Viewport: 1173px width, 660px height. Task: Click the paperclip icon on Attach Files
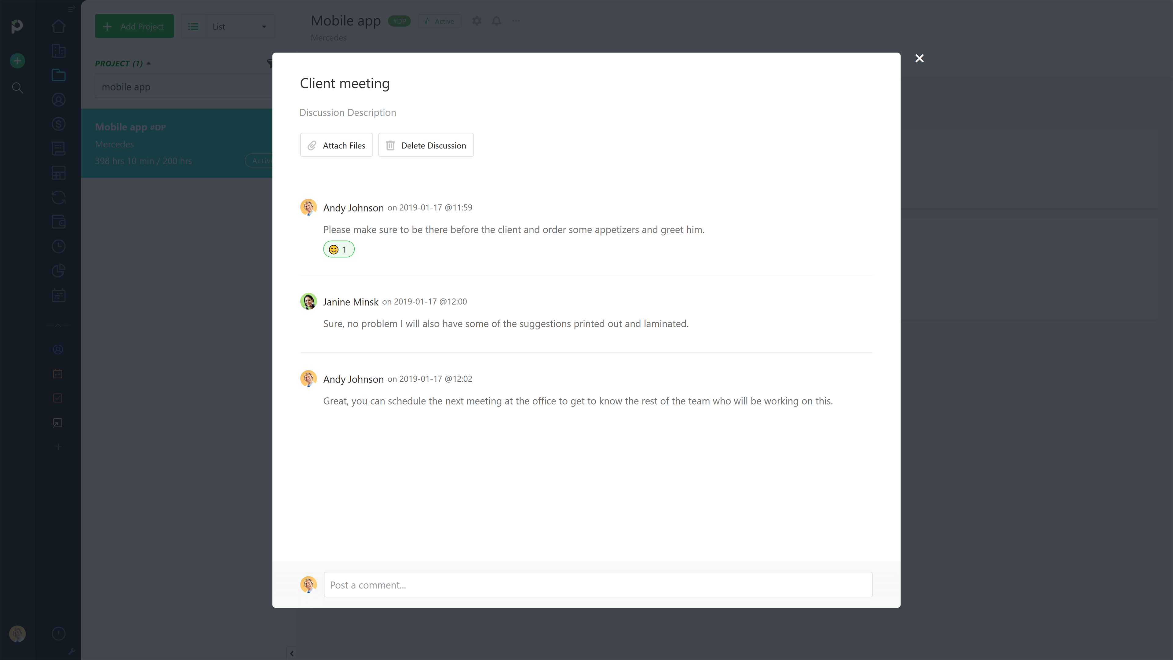point(312,145)
